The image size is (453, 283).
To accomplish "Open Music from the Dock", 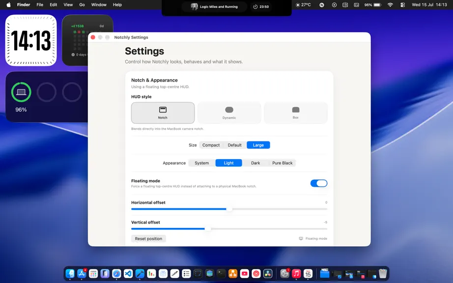I will [296, 273].
